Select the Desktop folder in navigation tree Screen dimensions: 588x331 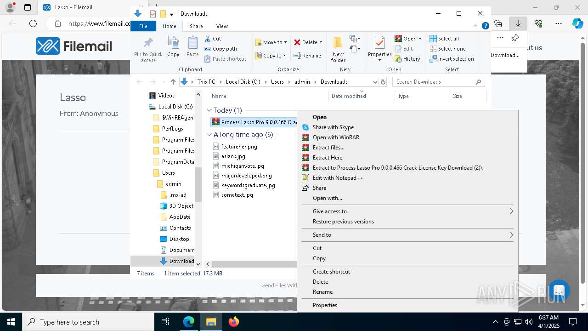[x=179, y=239]
